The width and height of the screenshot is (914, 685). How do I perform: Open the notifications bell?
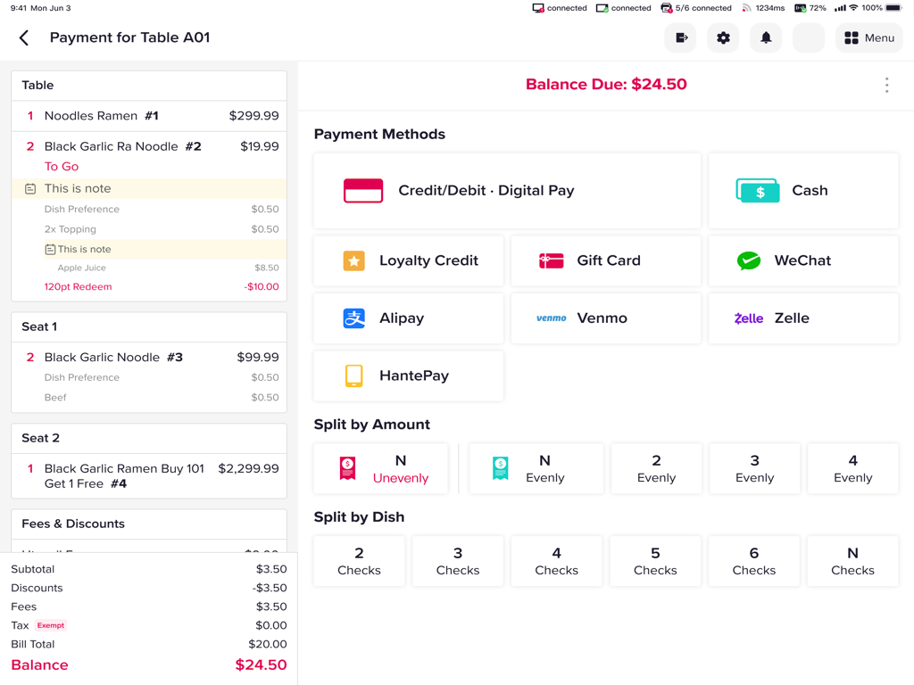(x=766, y=37)
